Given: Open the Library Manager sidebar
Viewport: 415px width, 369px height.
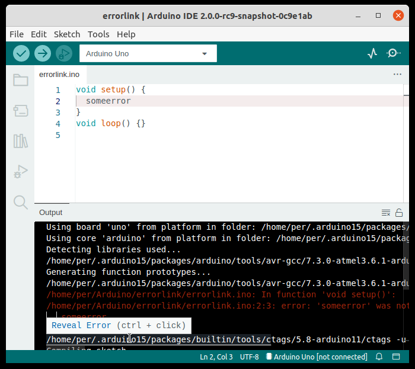Looking at the screenshot, I should (21, 141).
